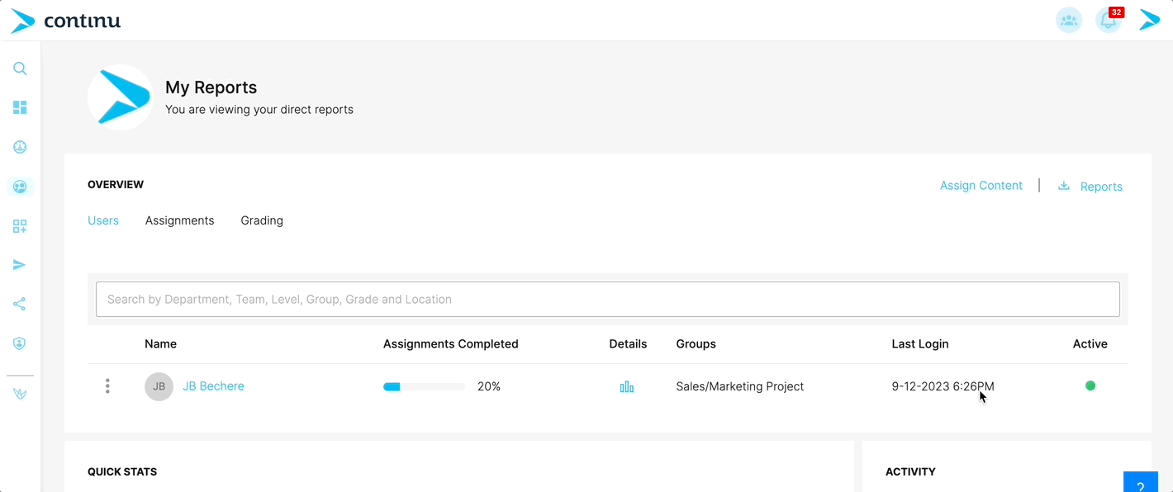Open the notifications bell with 32 badge
1173x492 pixels.
click(1109, 20)
